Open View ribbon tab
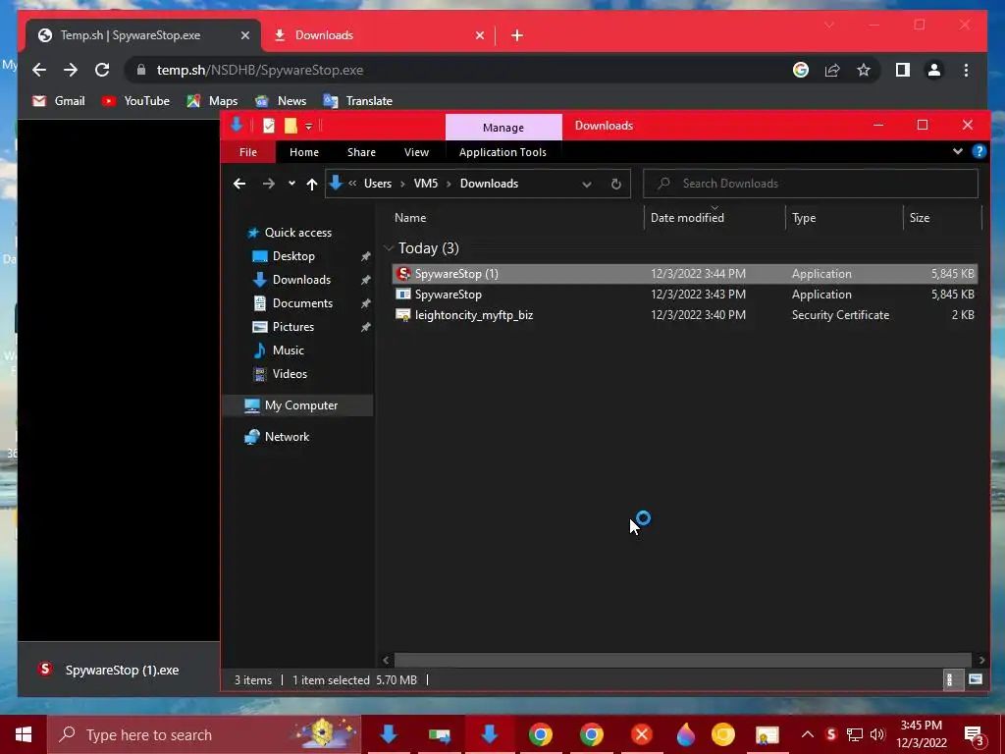 [x=416, y=152]
